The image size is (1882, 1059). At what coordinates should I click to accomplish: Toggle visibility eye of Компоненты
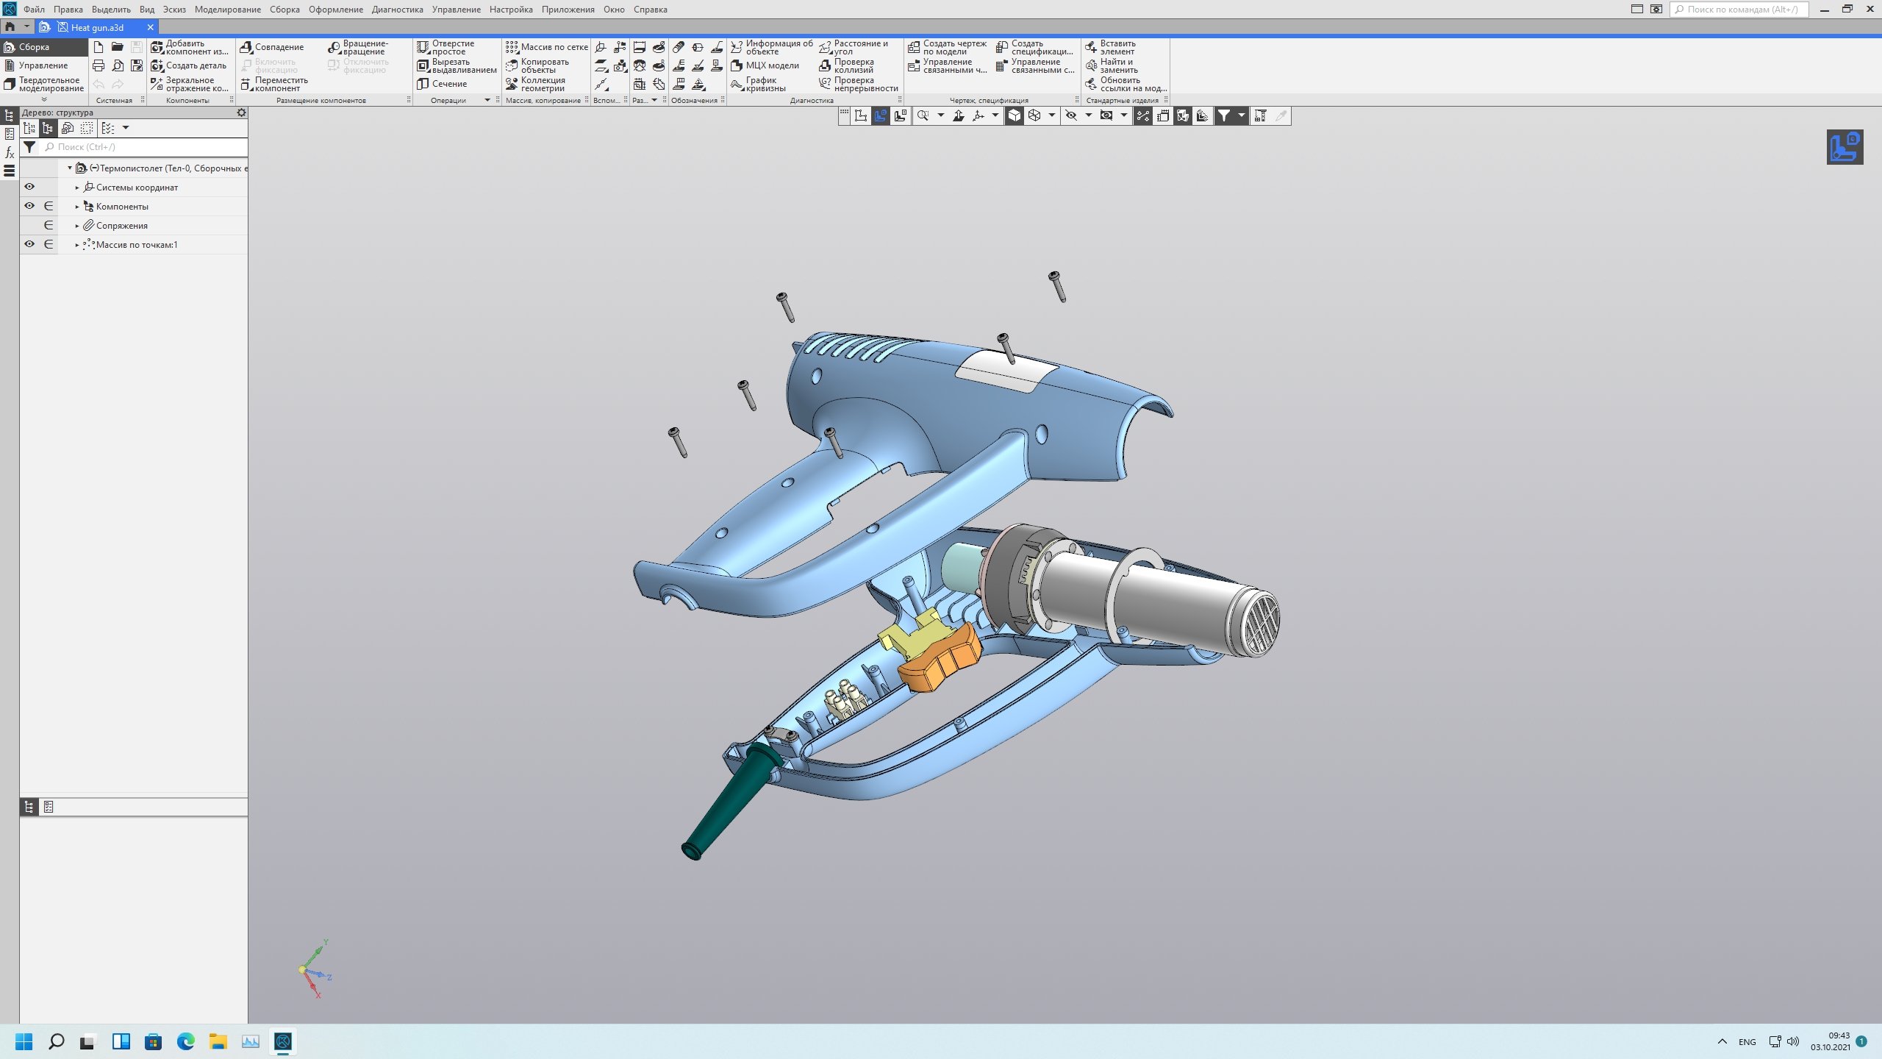pyautogui.click(x=29, y=206)
